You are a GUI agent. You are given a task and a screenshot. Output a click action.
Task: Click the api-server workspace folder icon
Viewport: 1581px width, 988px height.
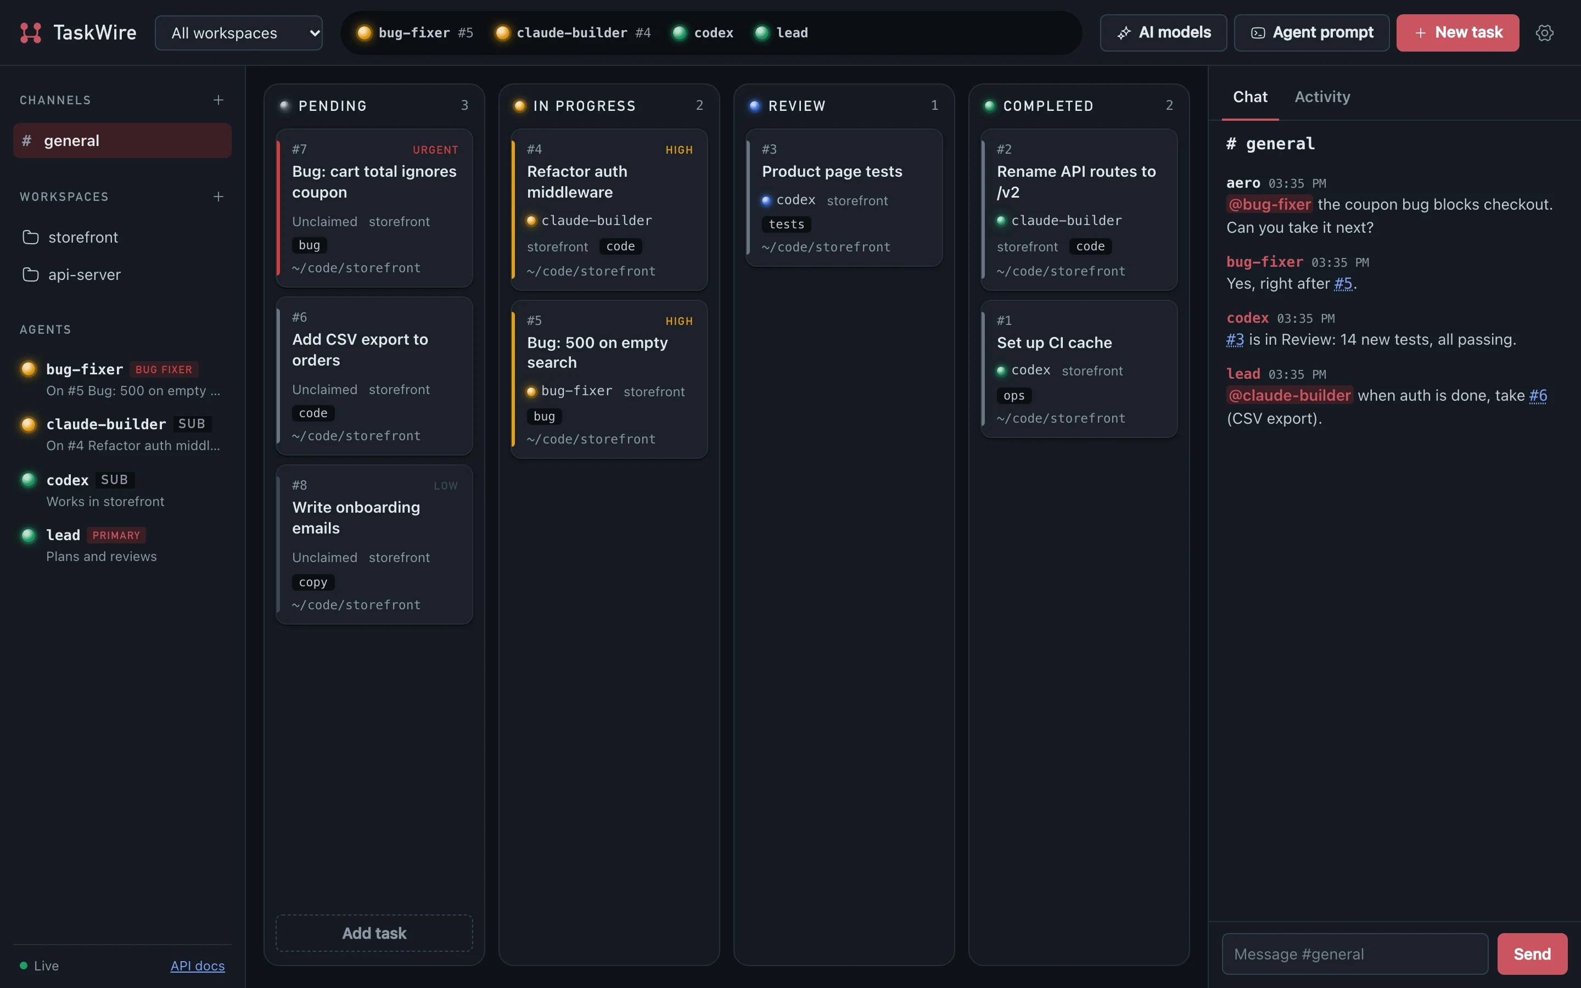coord(31,274)
